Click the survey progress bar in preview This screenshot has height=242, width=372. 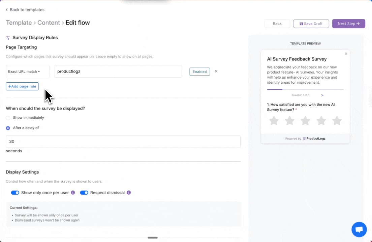[x=305, y=89]
